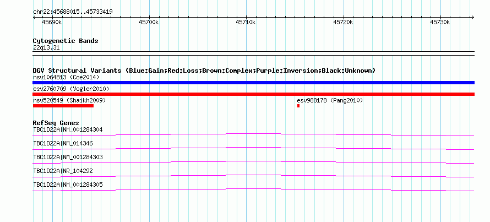Select the red nsv520549 loss bar

pyautogui.click(x=63, y=106)
